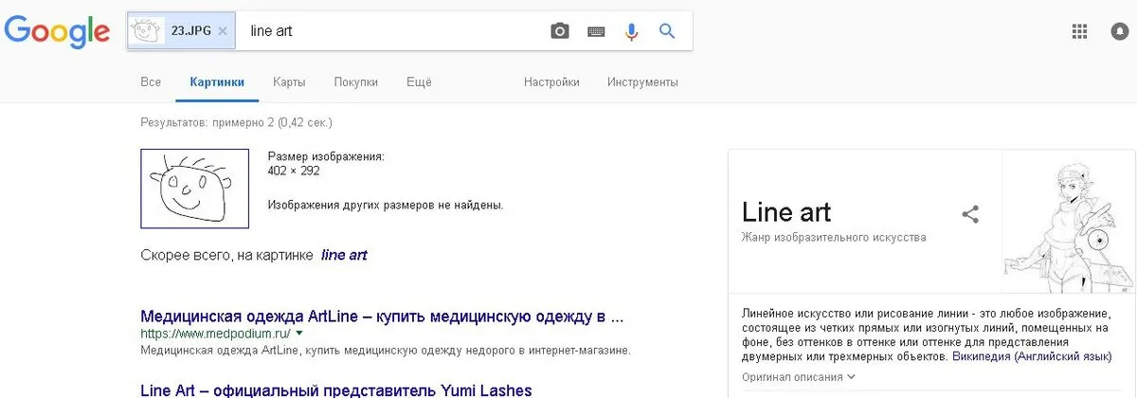Click the https://www.medpodium.ru/ URL text
This screenshot has width=1137, height=398.
[215, 334]
